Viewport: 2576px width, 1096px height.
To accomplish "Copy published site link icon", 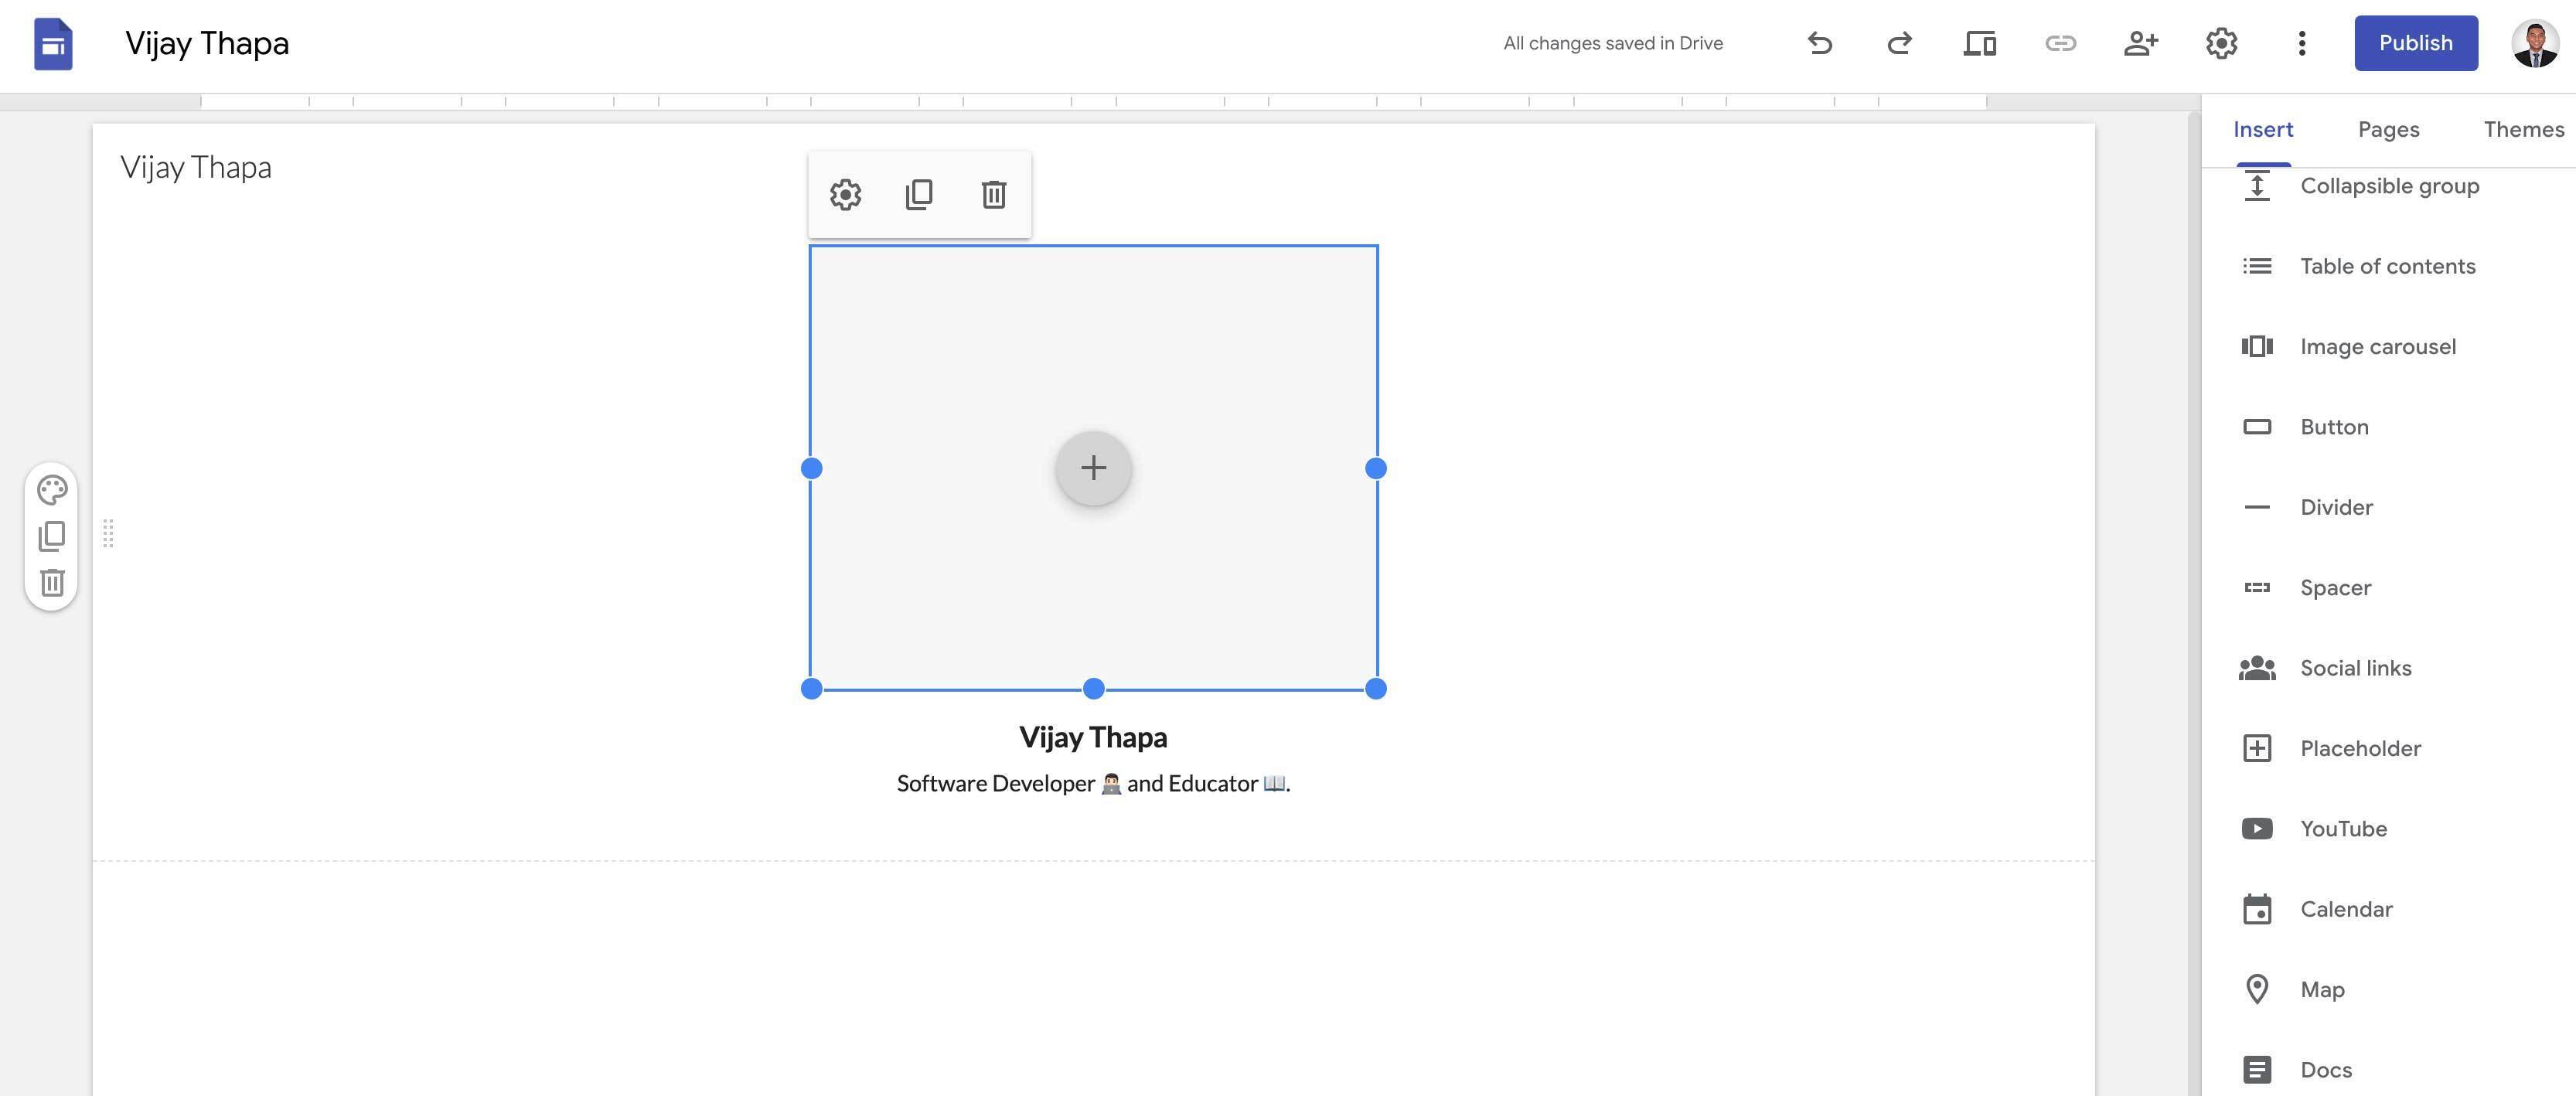I will coord(2061,43).
